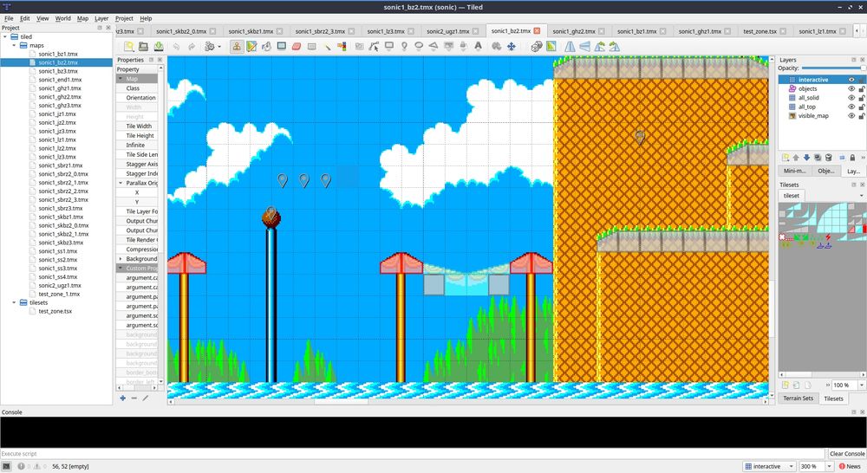Open the Mini-map panel tab
This screenshot has height=473, width=867.
pyautogui.click(x=794, y=171)
